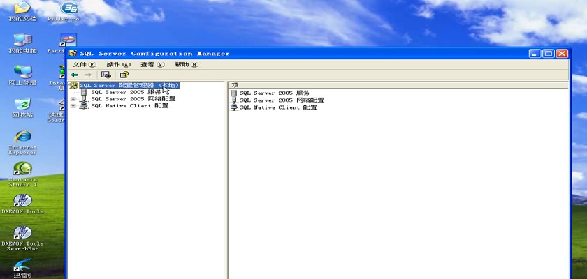Click the Forward arrow toolbar icon
587x279 pixels.
click(x=88, y=75)
